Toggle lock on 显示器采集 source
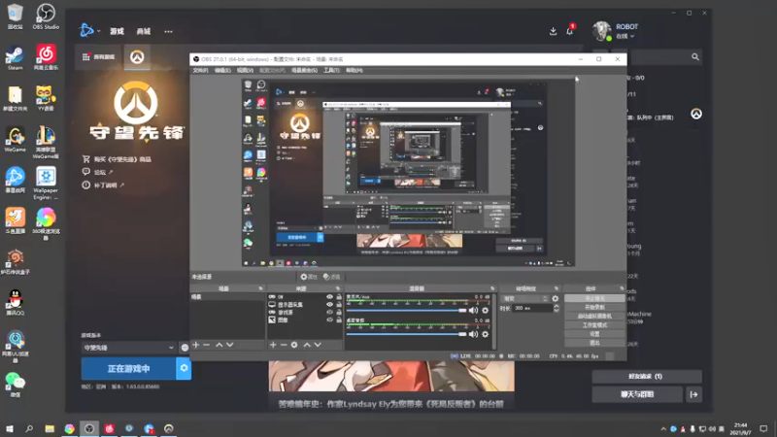This screenshot has width=777, height=437. tap(339, 305)
